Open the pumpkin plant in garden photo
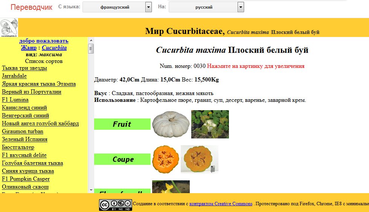369x212 pixels. (x=210, y=124)
